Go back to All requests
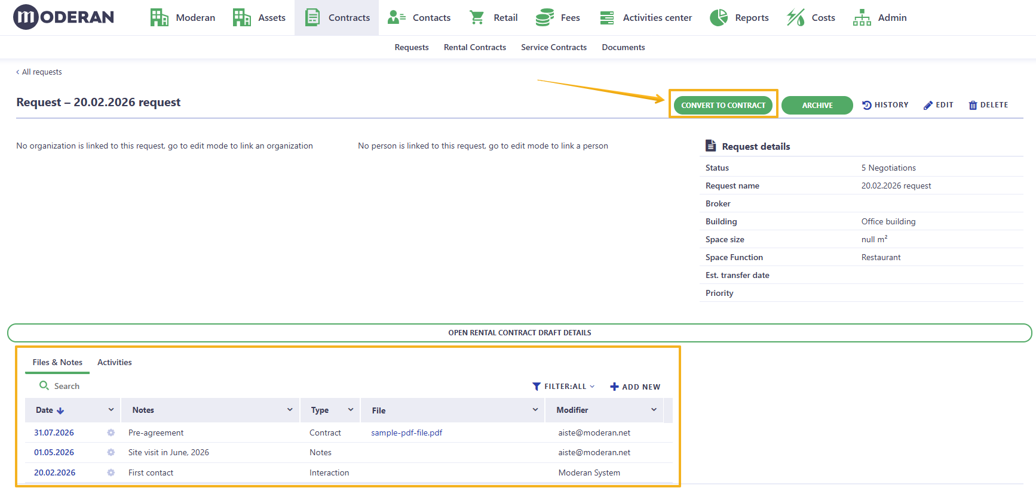 [x=39, y=72]
